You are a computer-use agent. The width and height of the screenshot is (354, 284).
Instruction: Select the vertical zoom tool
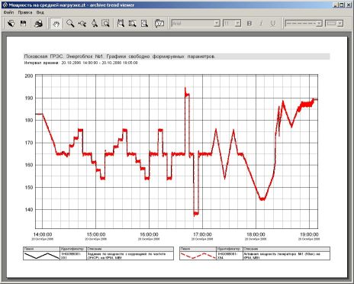coord(95,24)
